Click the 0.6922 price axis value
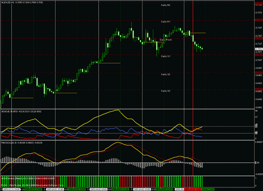This screenshot has width=263, height=191. (x=259, y=83)
